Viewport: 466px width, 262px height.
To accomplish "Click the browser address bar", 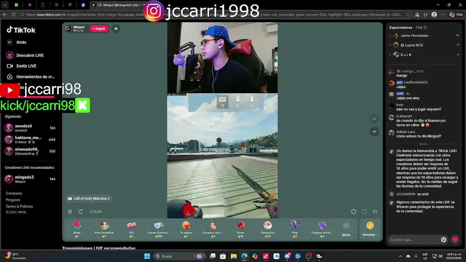I will [215, 15].
